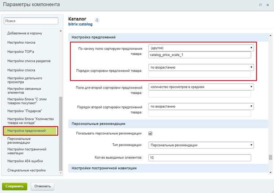Screen dimensions: 274x193
Task: Click the Сохранить button
Action: coord(15,186)
